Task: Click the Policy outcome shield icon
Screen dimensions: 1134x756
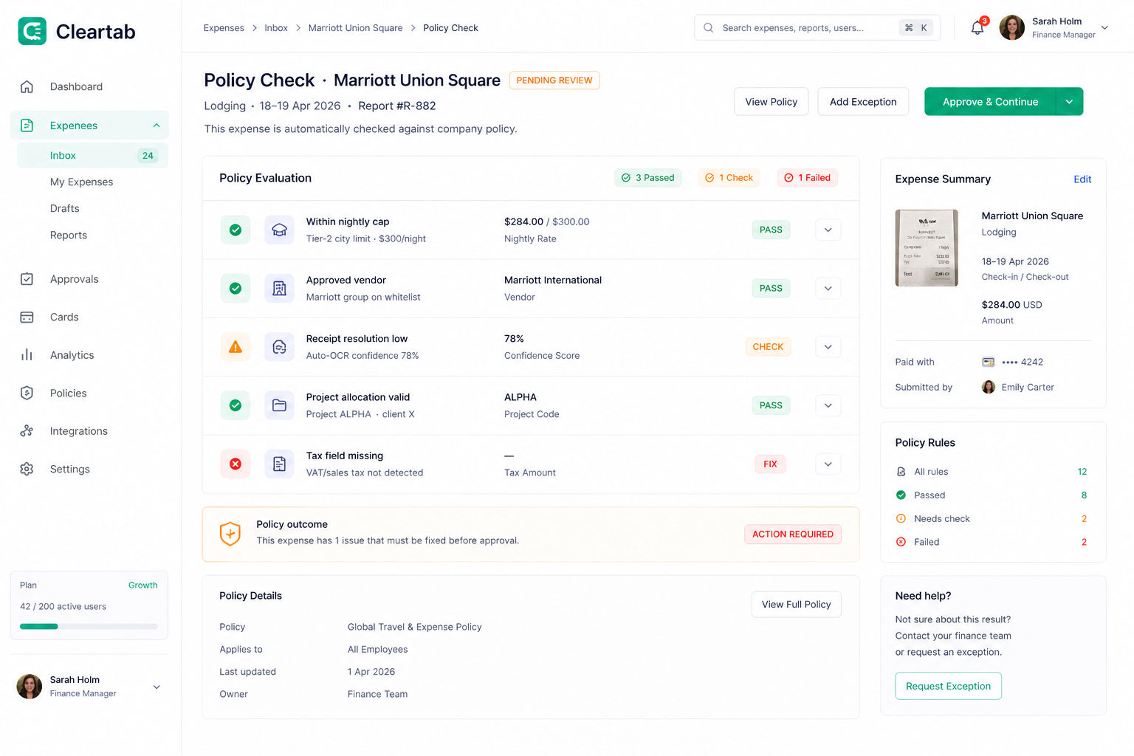Action: (230, 533)
